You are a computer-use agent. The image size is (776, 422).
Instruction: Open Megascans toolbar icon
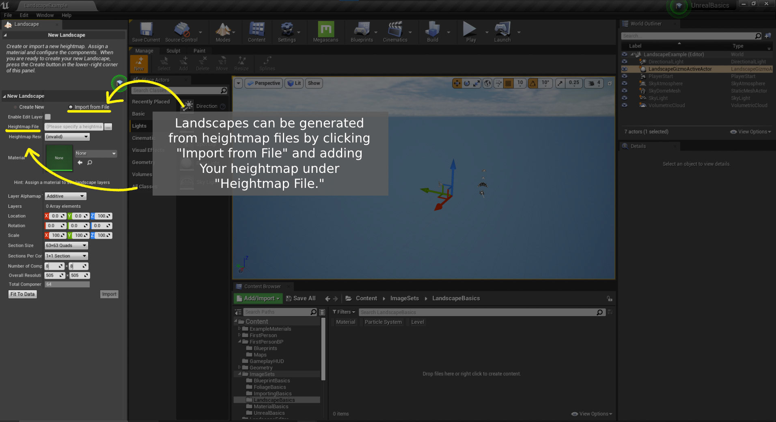pos(325,32)
